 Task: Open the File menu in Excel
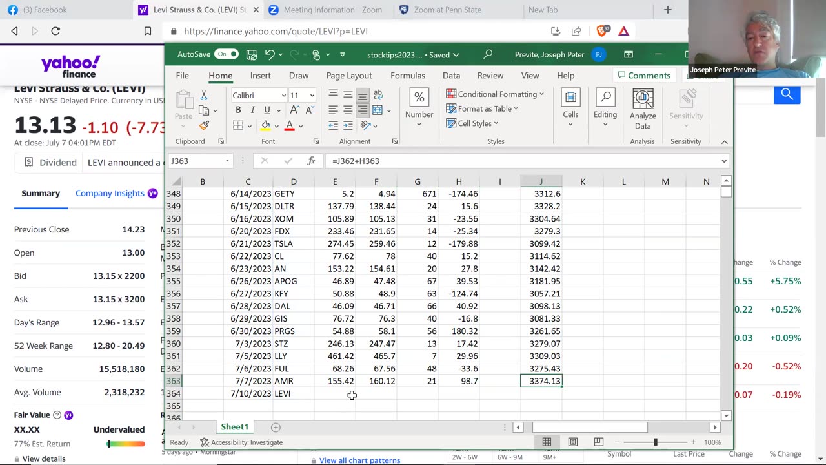click(183, 76)
